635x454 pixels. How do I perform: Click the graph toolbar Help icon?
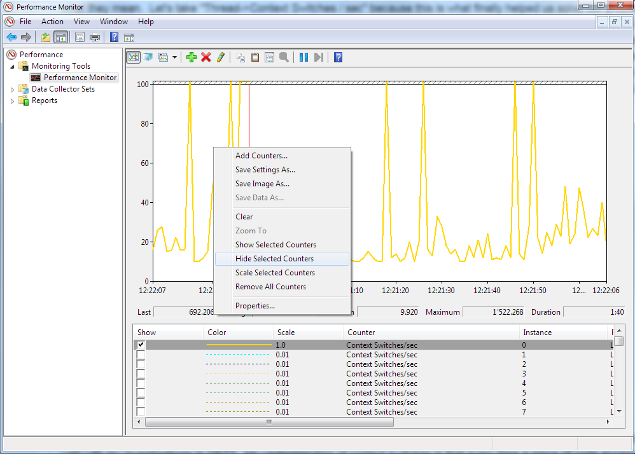(x=338, y=57)
